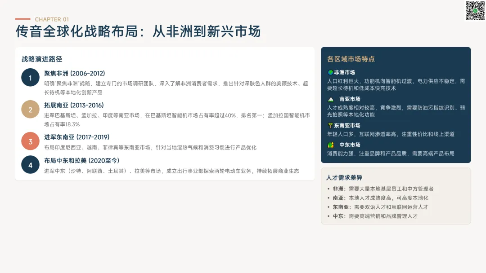This screenshot has width=486, height=273.
Task: Select heading 布局中东和拉美 (2020至今)
Action: pos(81,161)
